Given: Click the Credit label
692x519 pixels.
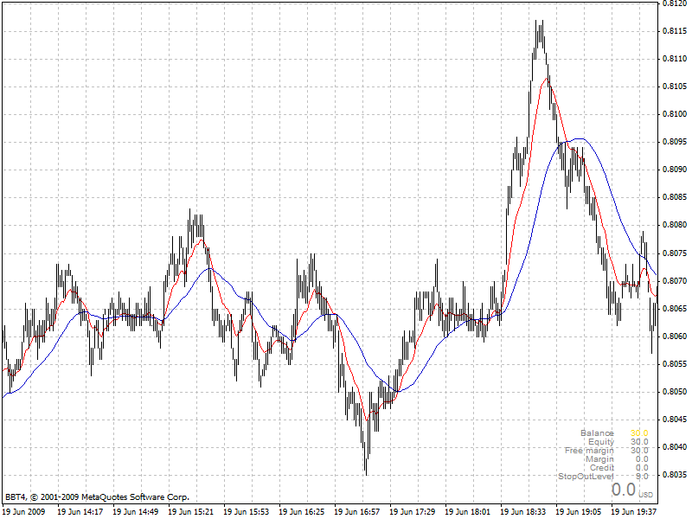Looking at the screenshot, I should [x=602, y=468].
